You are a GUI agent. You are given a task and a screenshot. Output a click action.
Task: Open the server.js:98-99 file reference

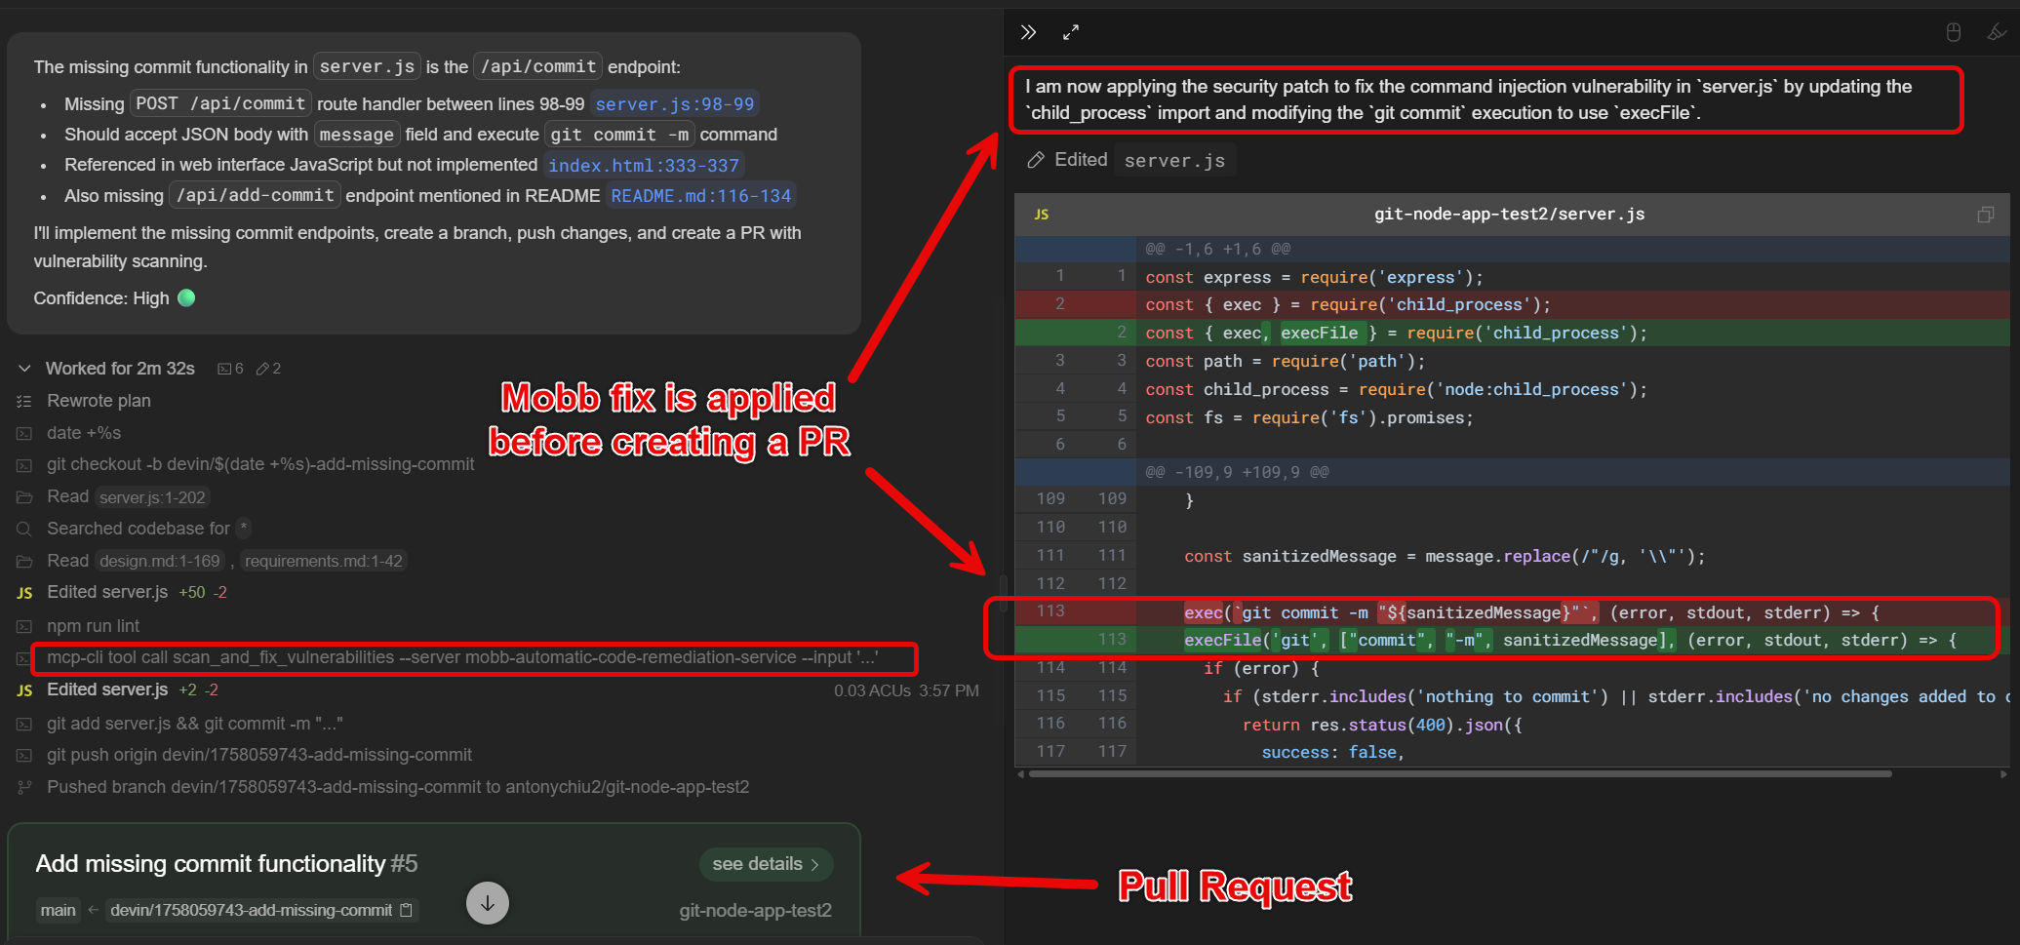pyautogui.click(x=674, y=104)
